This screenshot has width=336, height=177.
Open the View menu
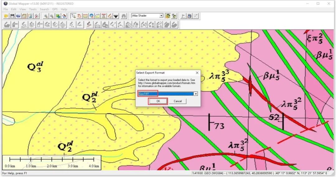click(x=23, y=9)
